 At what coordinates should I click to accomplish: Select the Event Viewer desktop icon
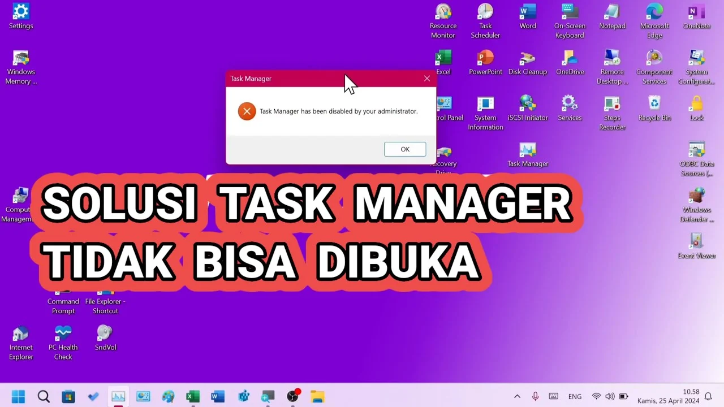click(697, 246)
